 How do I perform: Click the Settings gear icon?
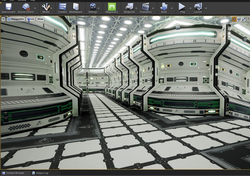[x=93, y=7]
